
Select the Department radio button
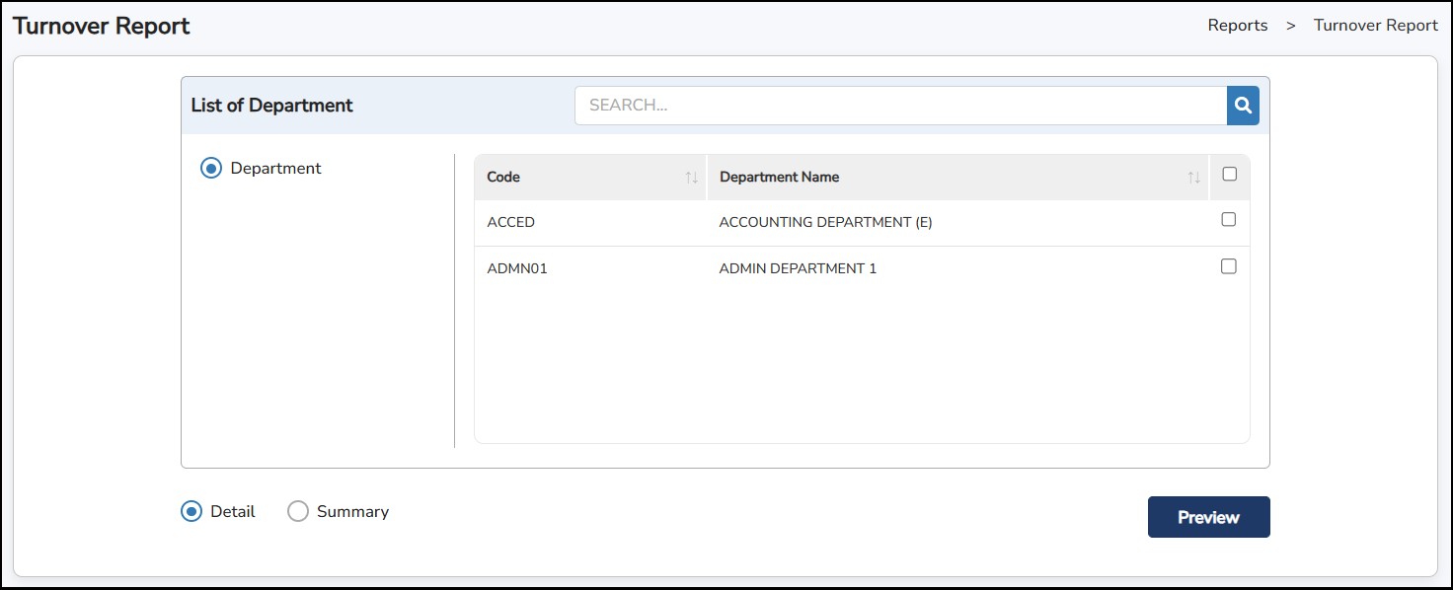[x=211, y=169]
